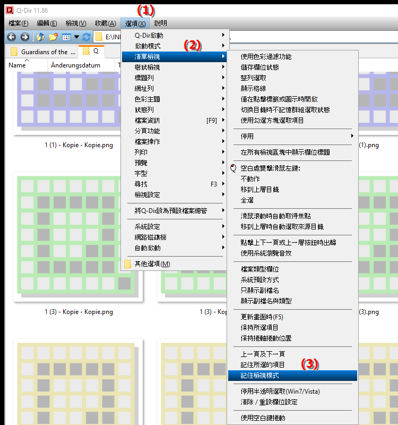Expand the 樹狀檢視 submenu
398x425 pixels.
[x=174, y=67]
